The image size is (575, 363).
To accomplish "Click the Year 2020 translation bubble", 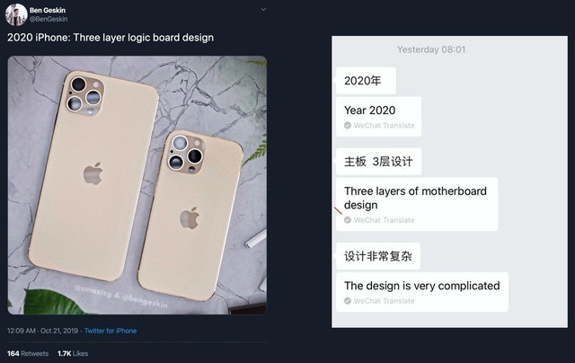I will coord(379,117).
